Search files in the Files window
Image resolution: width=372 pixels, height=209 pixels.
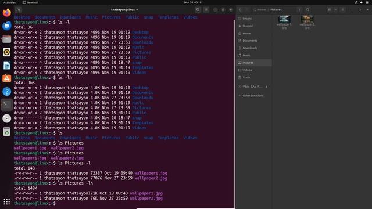tap(307, 10)
